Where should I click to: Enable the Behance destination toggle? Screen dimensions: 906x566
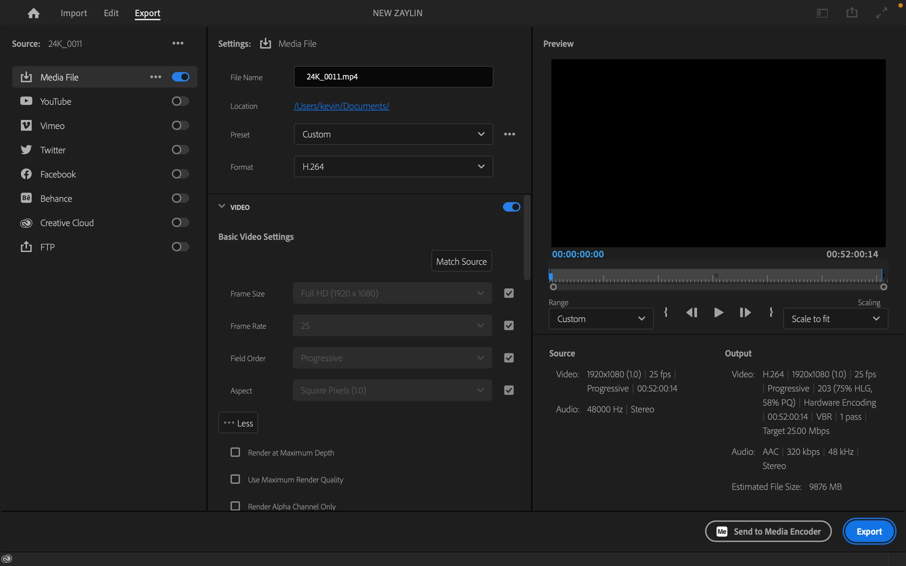pos(180,198)
